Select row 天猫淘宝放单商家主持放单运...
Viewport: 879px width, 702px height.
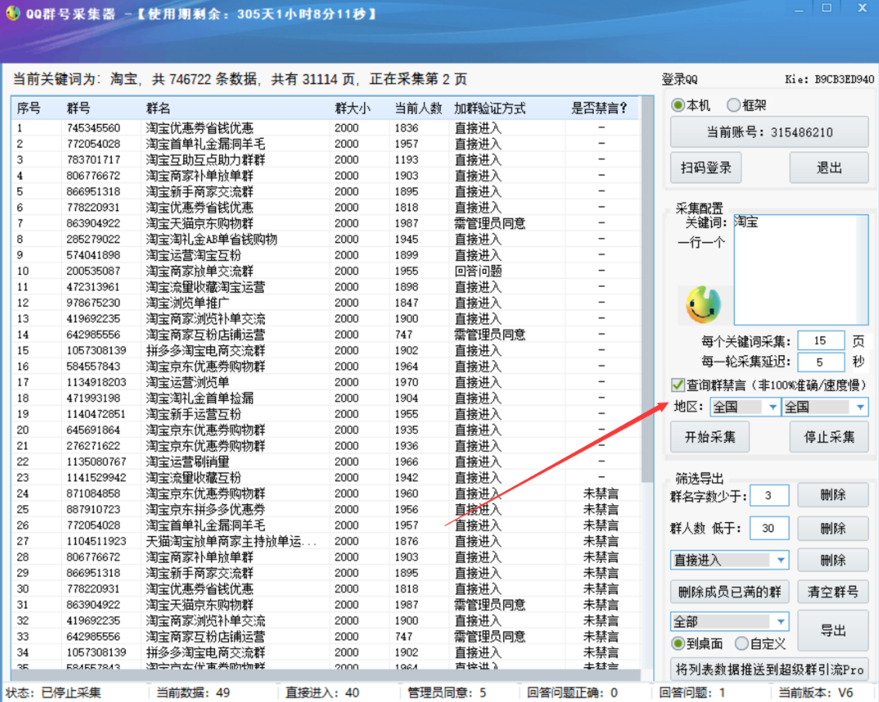coord(325,541)
